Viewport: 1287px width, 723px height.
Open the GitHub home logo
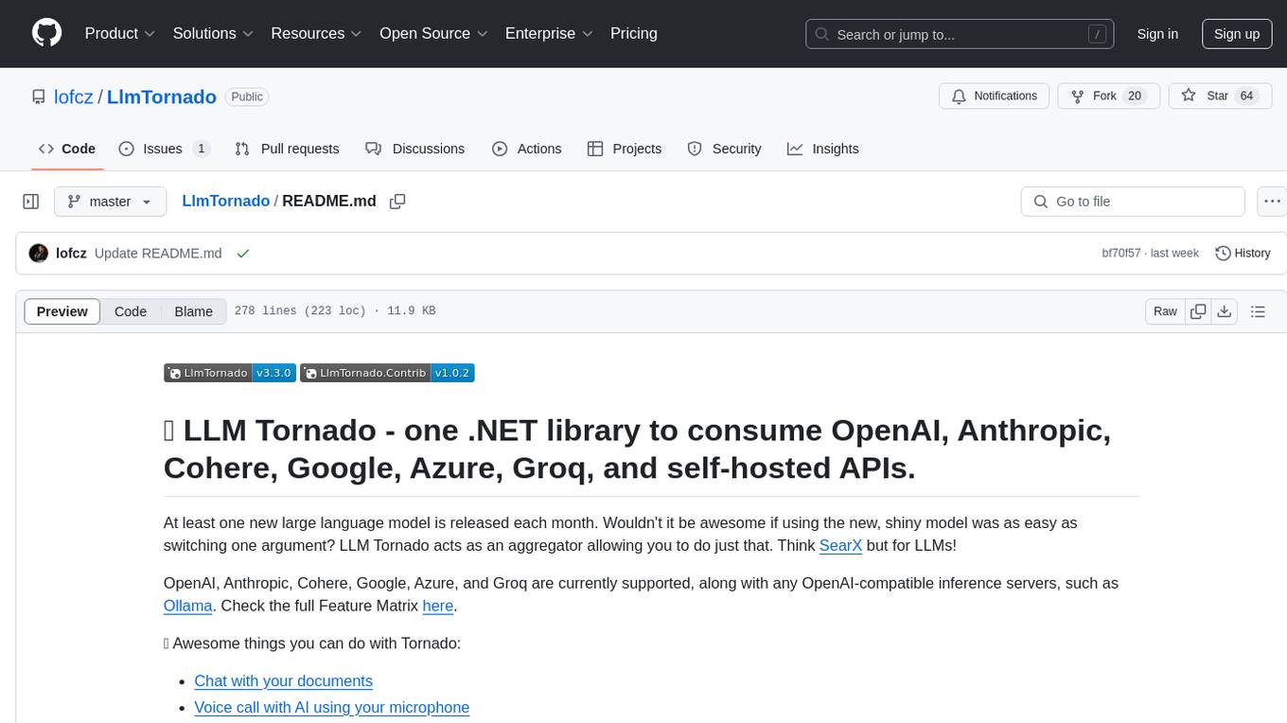click(46, 33)
